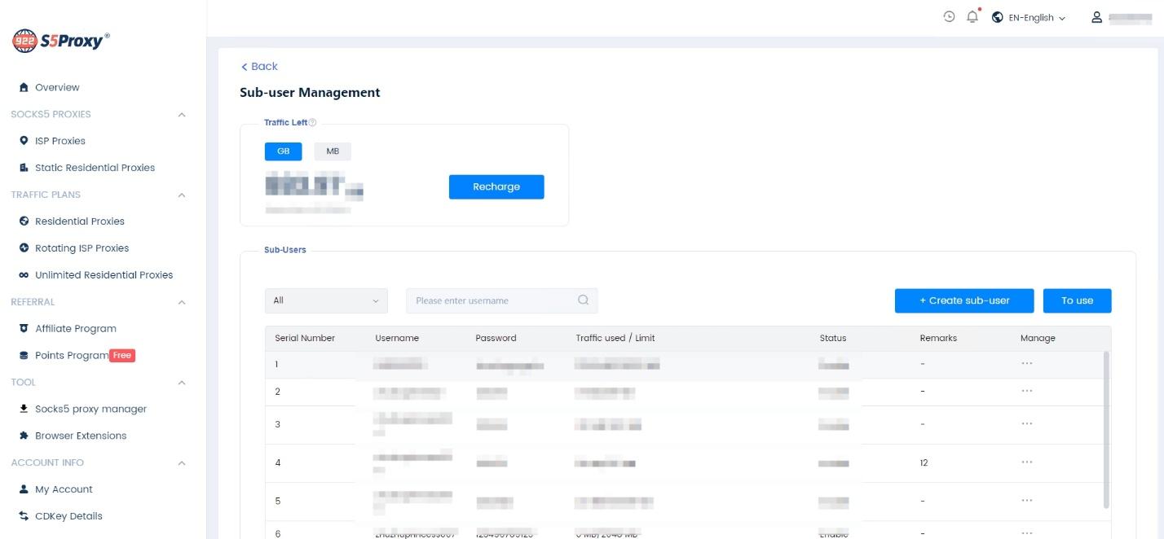1164x539 pixels.
Task: Click the 922 S5Proxy logo
Action: [61, 41]
